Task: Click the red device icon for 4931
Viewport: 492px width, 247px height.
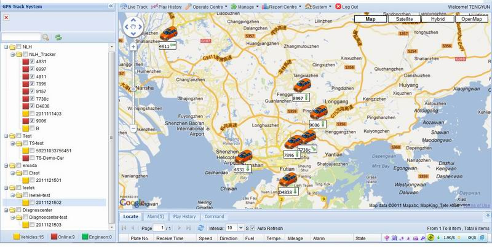Action: 25,61
